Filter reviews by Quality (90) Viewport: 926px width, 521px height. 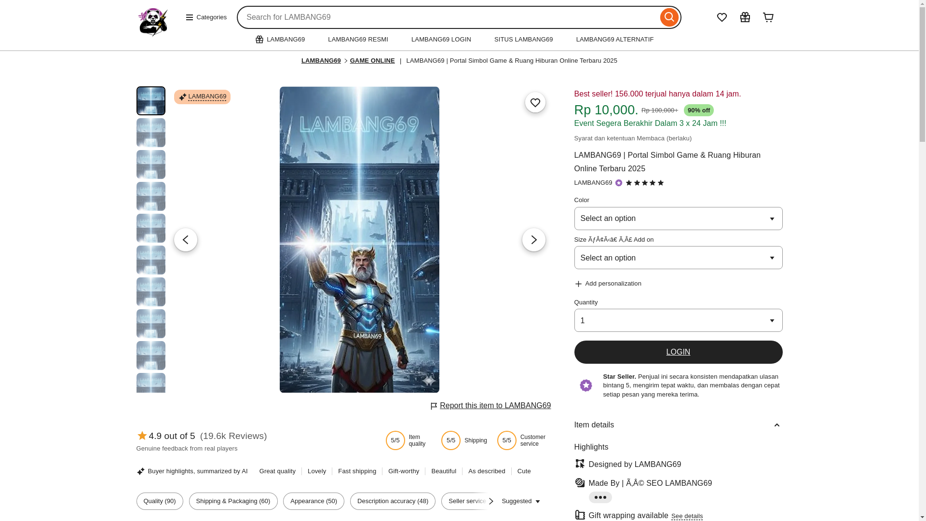[x=159, y=501]
